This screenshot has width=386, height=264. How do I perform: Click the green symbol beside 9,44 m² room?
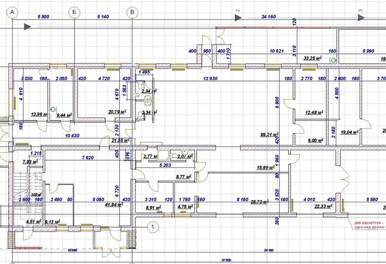(x=53, y=109)
